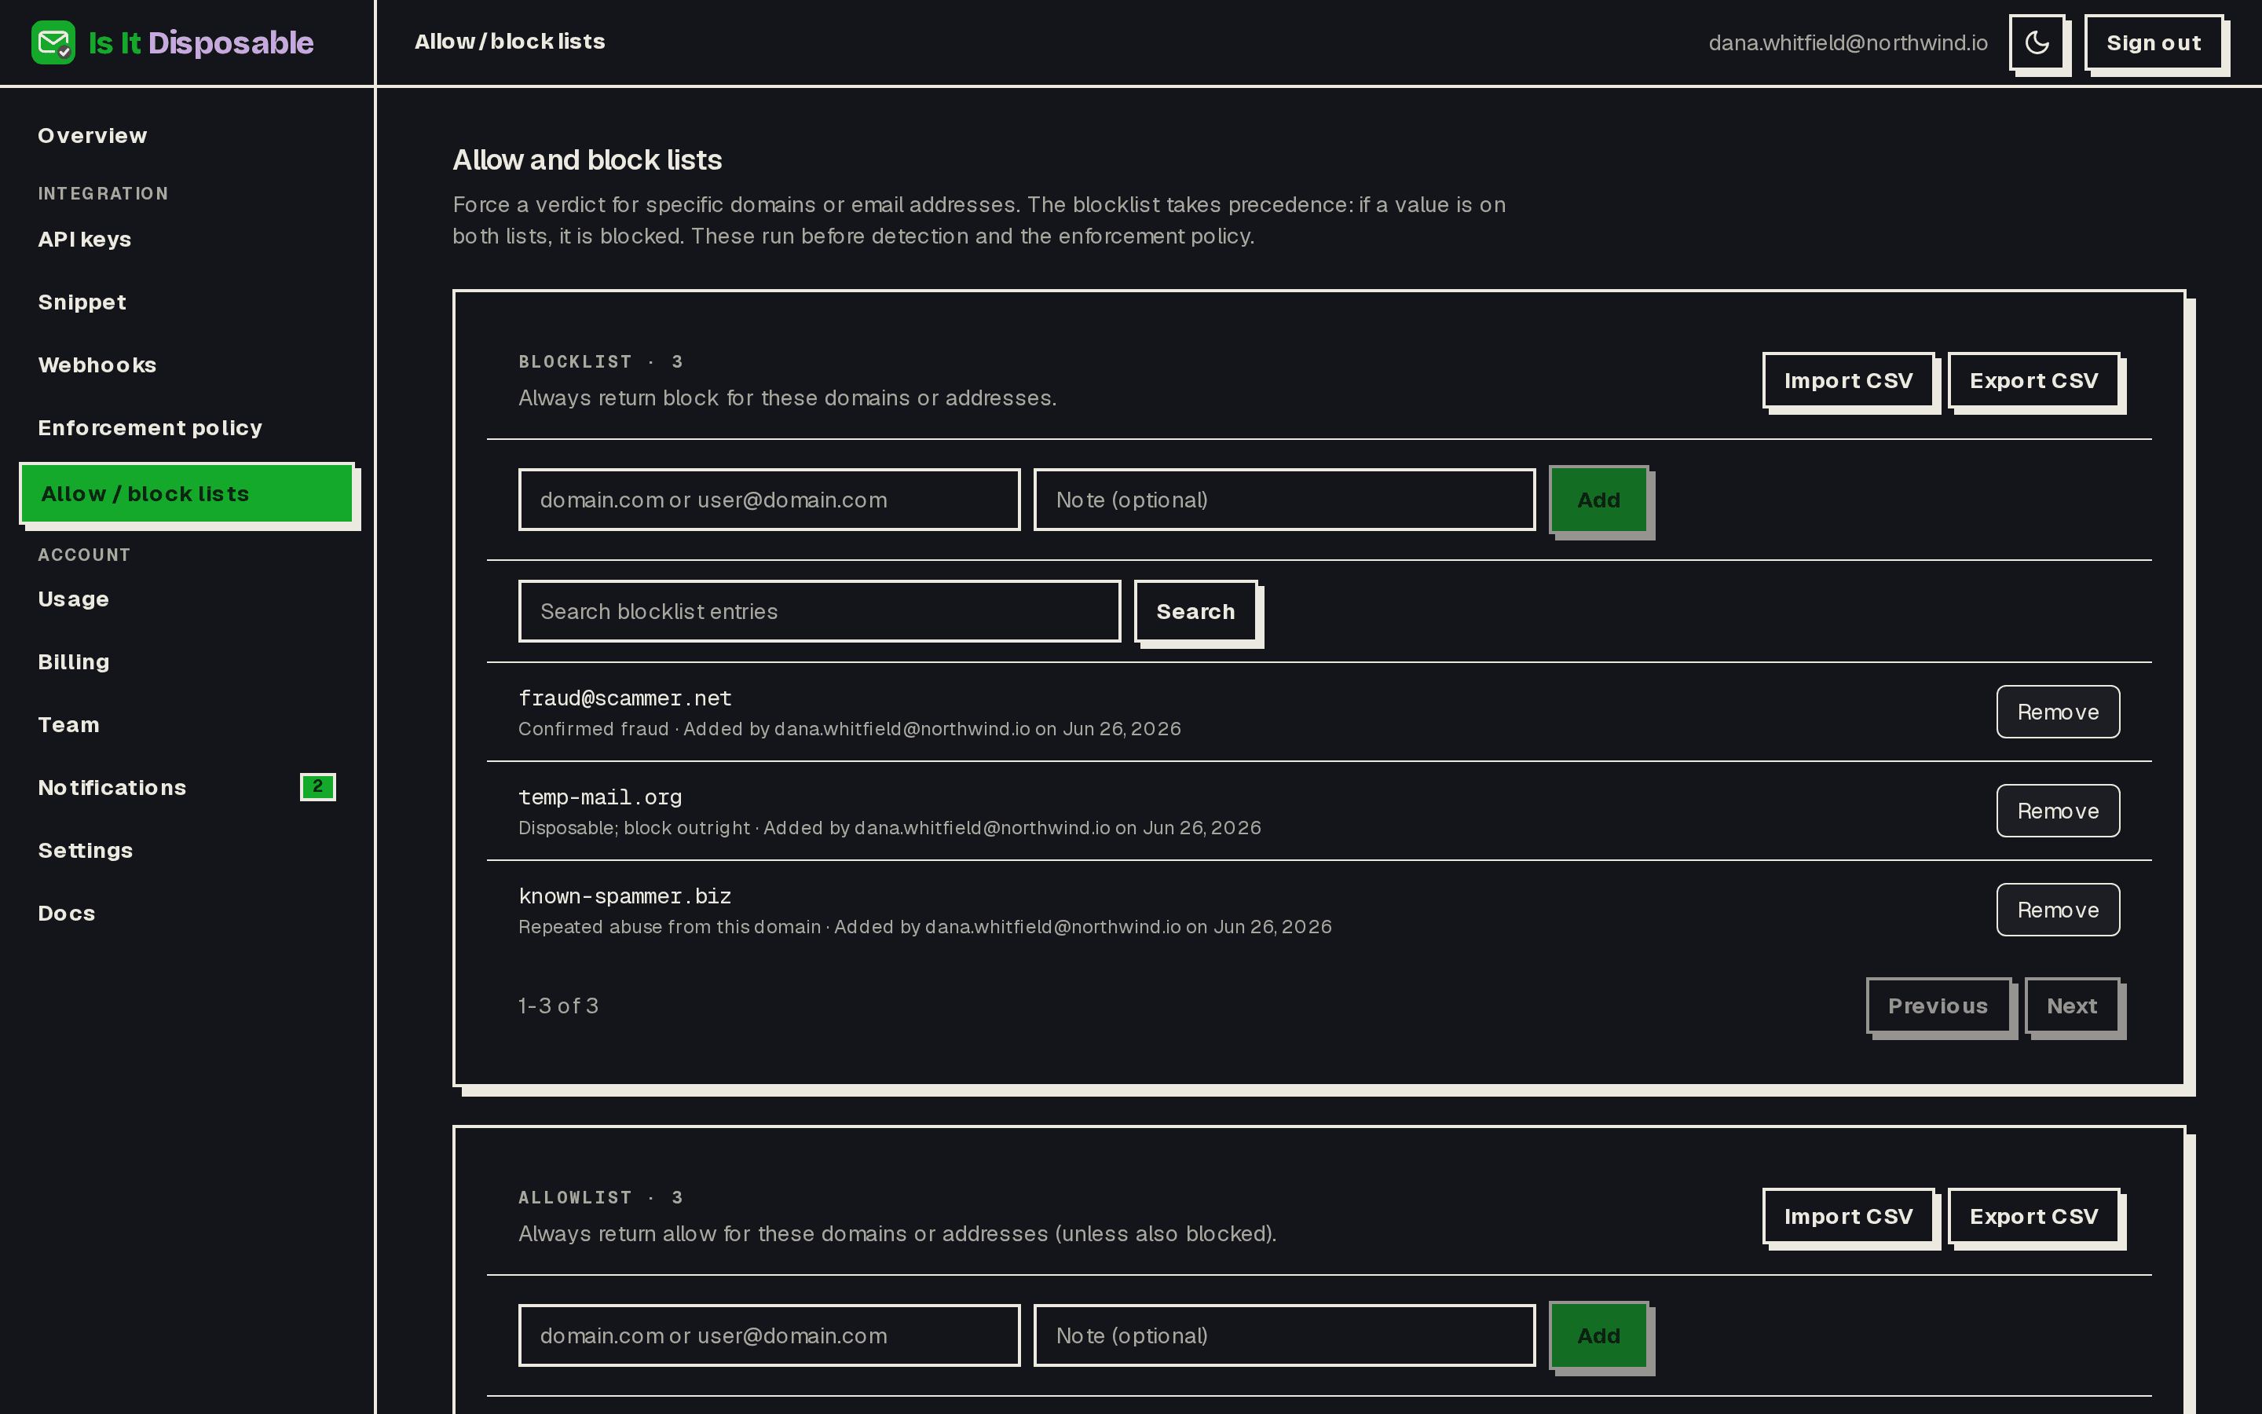Focus the blocklist domain or email input
This screenshot has height=1414, width=2262.
(x=769, y=500)
